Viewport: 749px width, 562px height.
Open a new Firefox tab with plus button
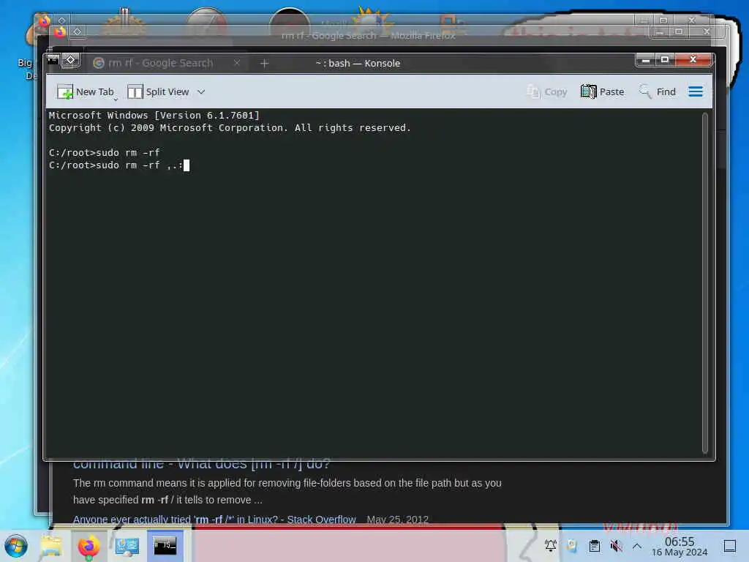pyautogui.click(x=264, y=63)
